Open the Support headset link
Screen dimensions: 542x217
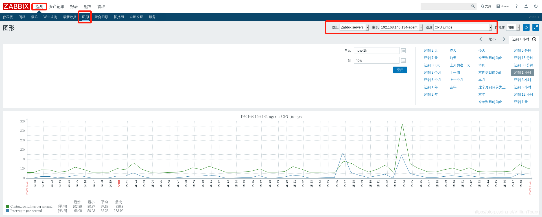click(x=486, y=6)
